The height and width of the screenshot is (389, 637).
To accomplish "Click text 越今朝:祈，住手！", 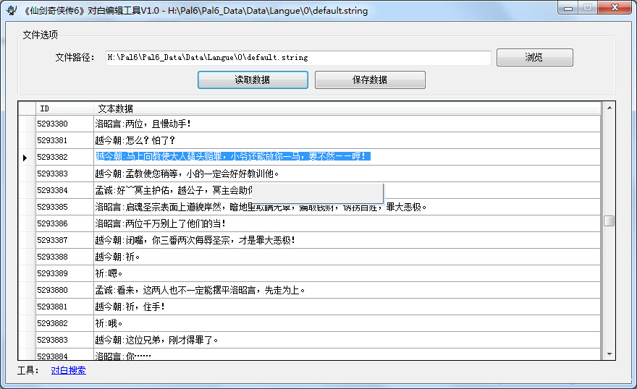I will [130, 307].
